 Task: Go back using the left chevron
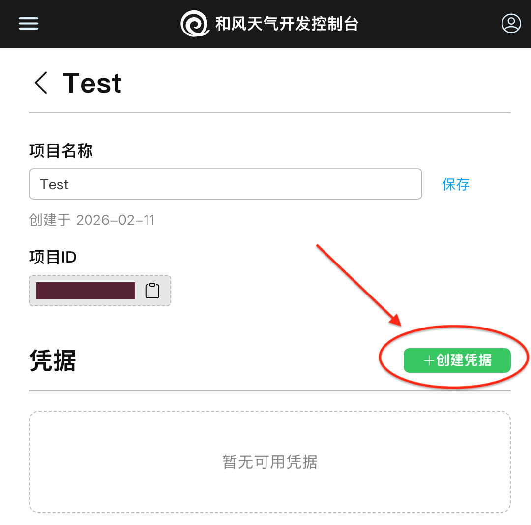(x=41, y=83)
